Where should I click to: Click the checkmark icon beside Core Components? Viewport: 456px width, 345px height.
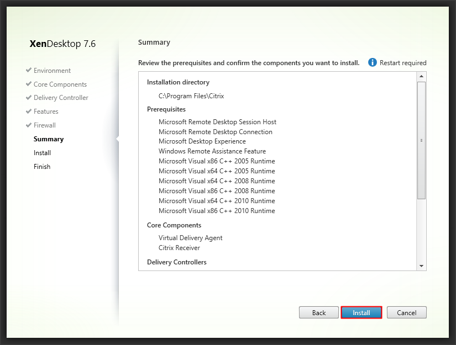[x=28, y=84]
